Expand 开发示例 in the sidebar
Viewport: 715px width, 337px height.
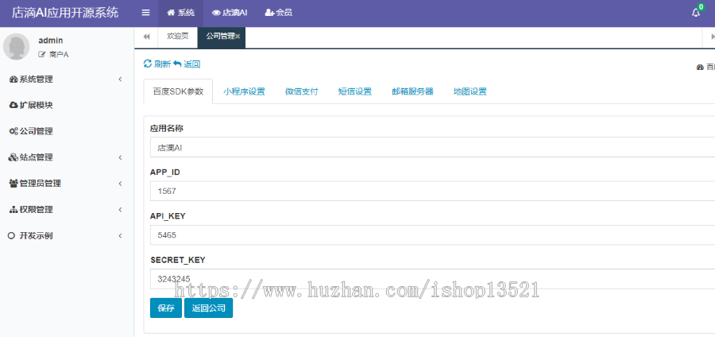(x=67, y=236)
